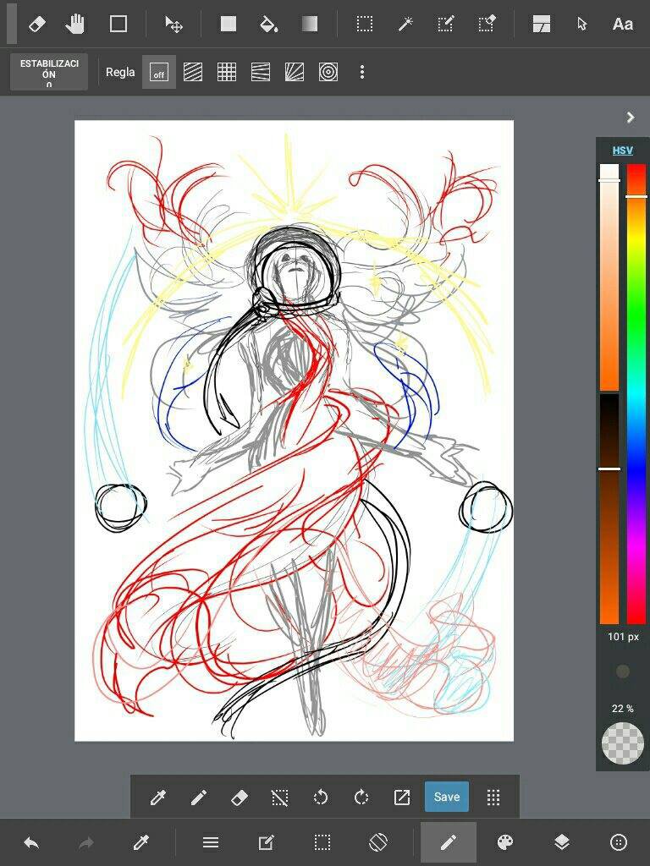Open the Layers panel
This screenshot has width=650, height=866.
click(562, 842)
